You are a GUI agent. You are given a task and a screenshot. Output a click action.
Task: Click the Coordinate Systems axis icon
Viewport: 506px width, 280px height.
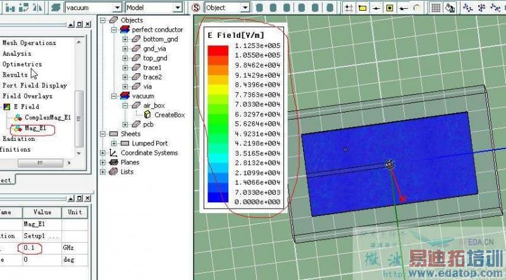coord(113,152)
